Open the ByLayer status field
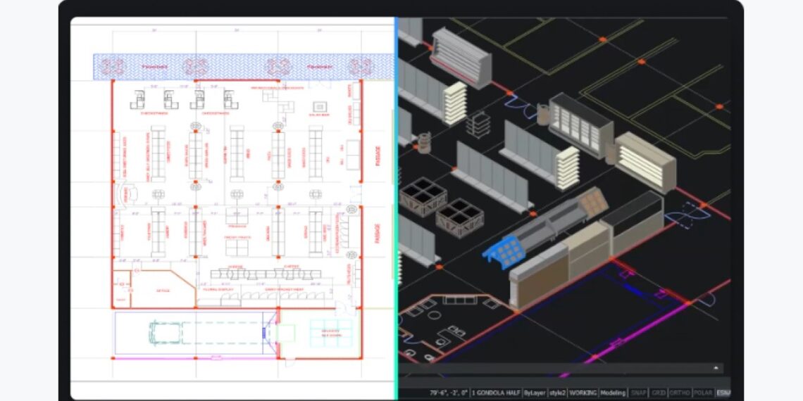The width and height of the screenshot is (803, 401). (535, 393)
